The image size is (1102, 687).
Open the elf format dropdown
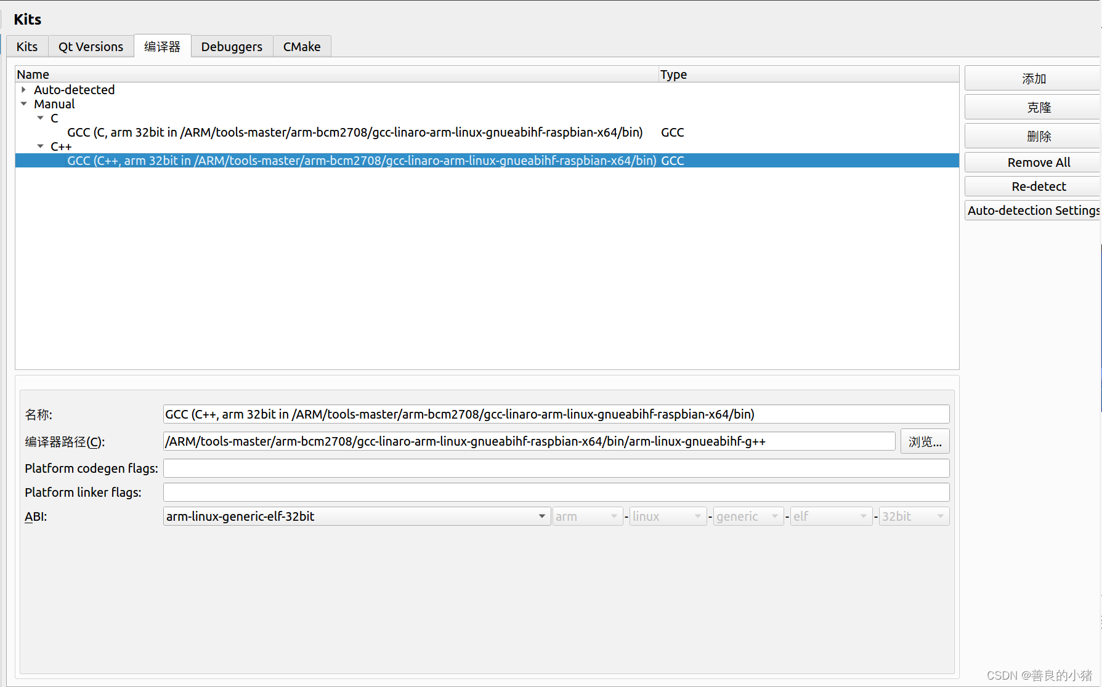pos(831,516)
